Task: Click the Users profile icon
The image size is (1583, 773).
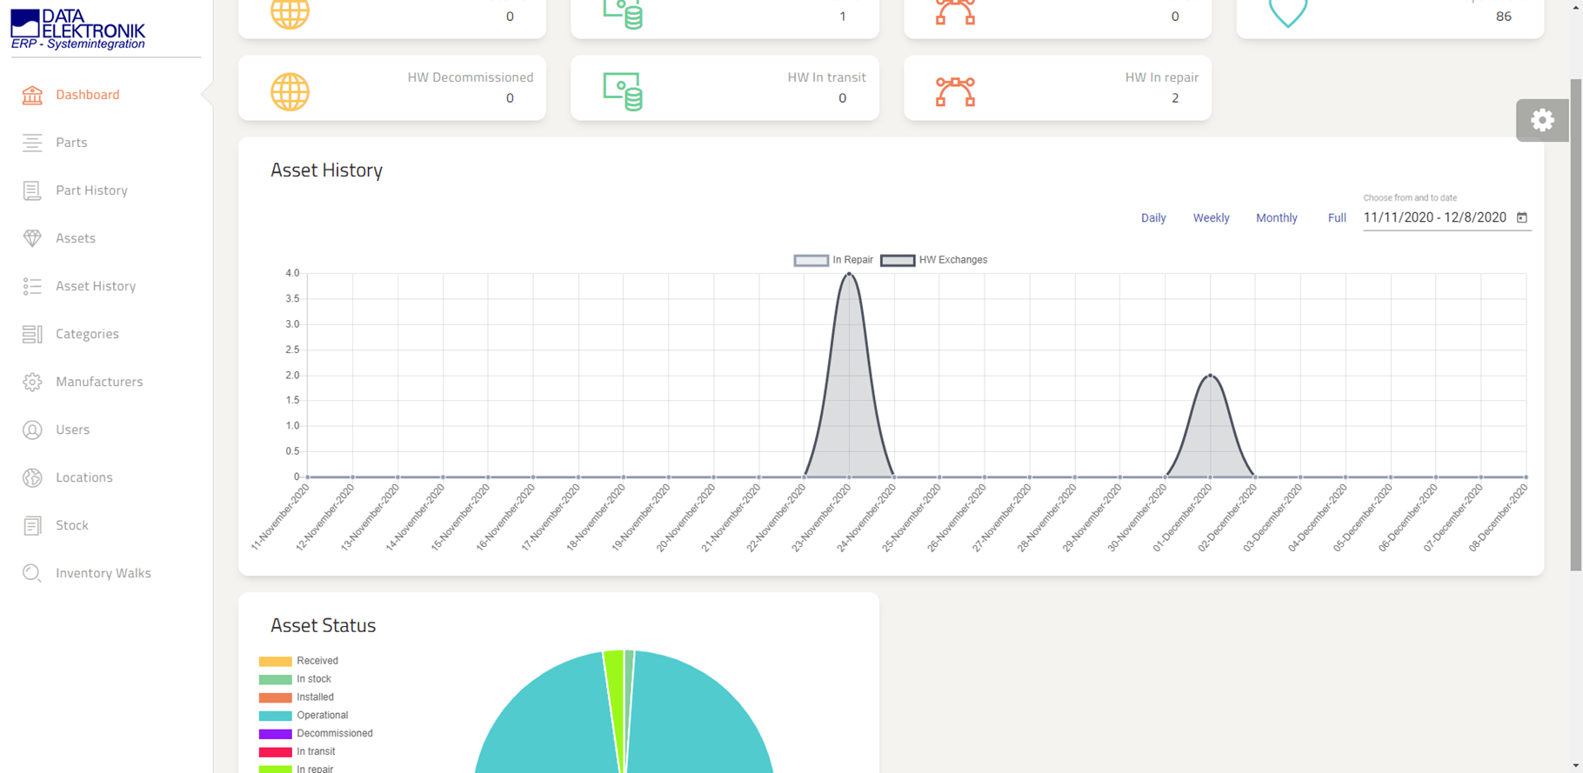Action: [32, 430]
